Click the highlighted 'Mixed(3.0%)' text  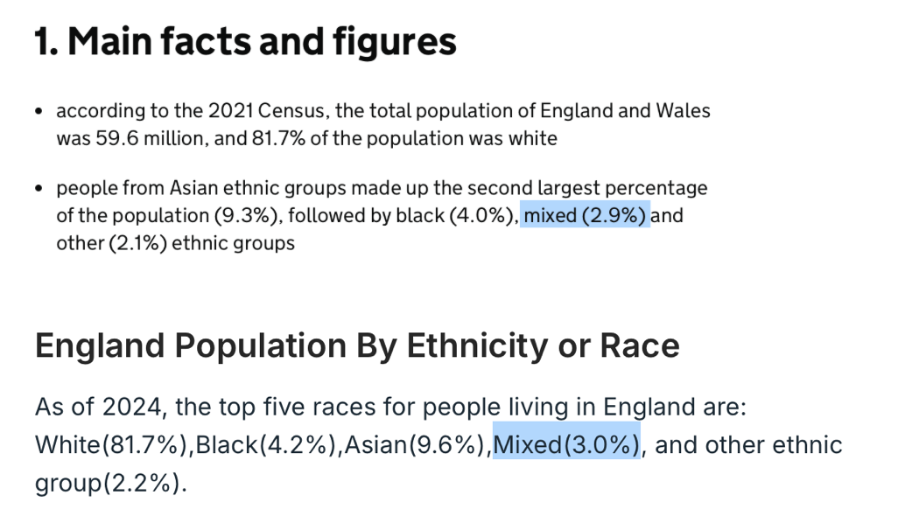coord(566,444)
